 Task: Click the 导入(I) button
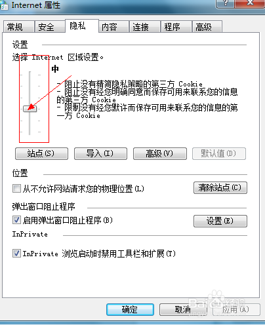[100, 154]
